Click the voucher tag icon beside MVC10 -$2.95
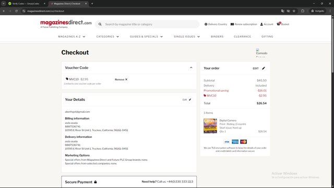 coord(67,79)
